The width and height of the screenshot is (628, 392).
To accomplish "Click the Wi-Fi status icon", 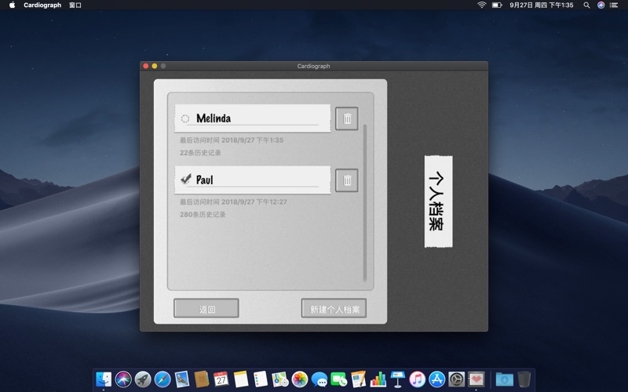I will (481, 5).
